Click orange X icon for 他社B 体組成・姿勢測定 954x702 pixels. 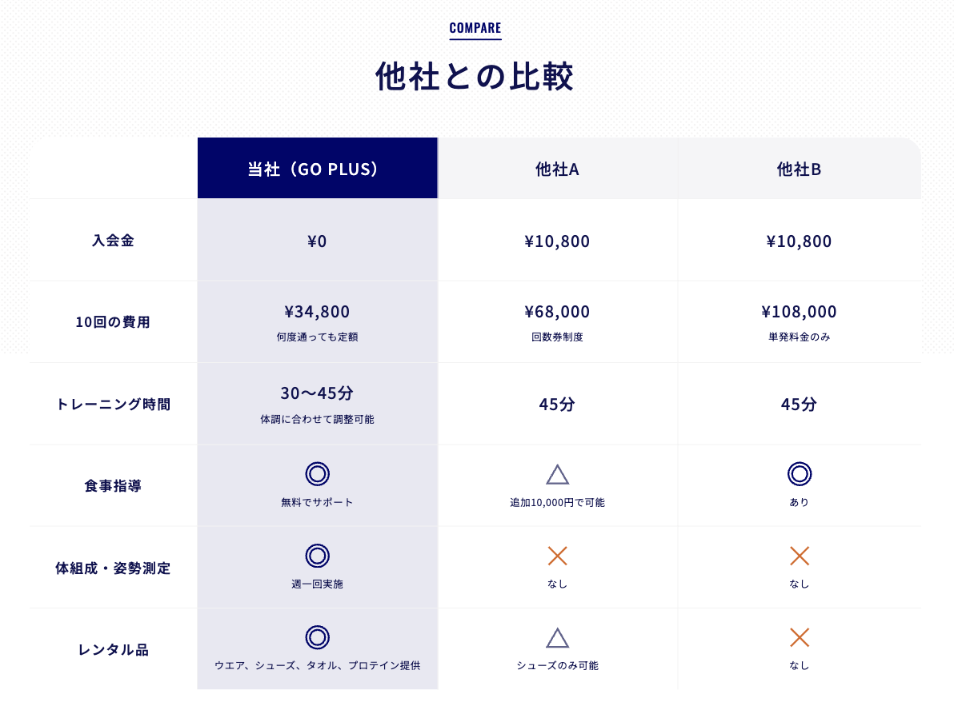[800, 556]
